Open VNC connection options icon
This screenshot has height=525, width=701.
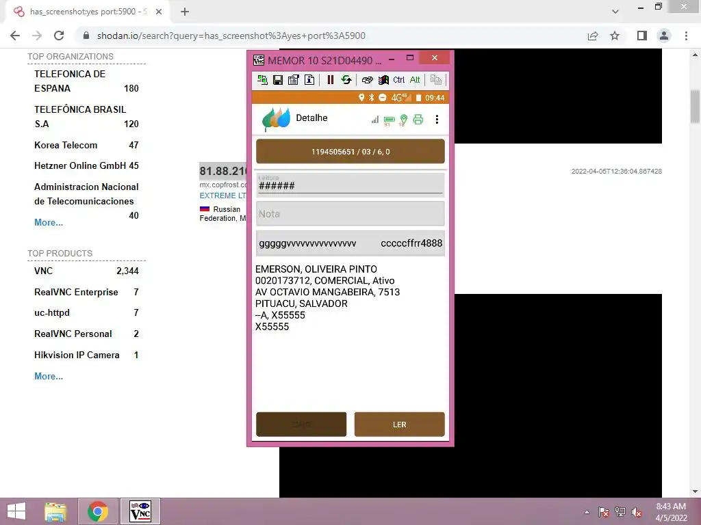click(293, 80)
